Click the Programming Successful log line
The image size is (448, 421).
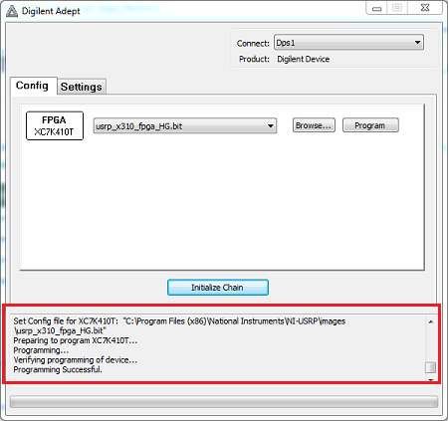click(x=58, y=369)
